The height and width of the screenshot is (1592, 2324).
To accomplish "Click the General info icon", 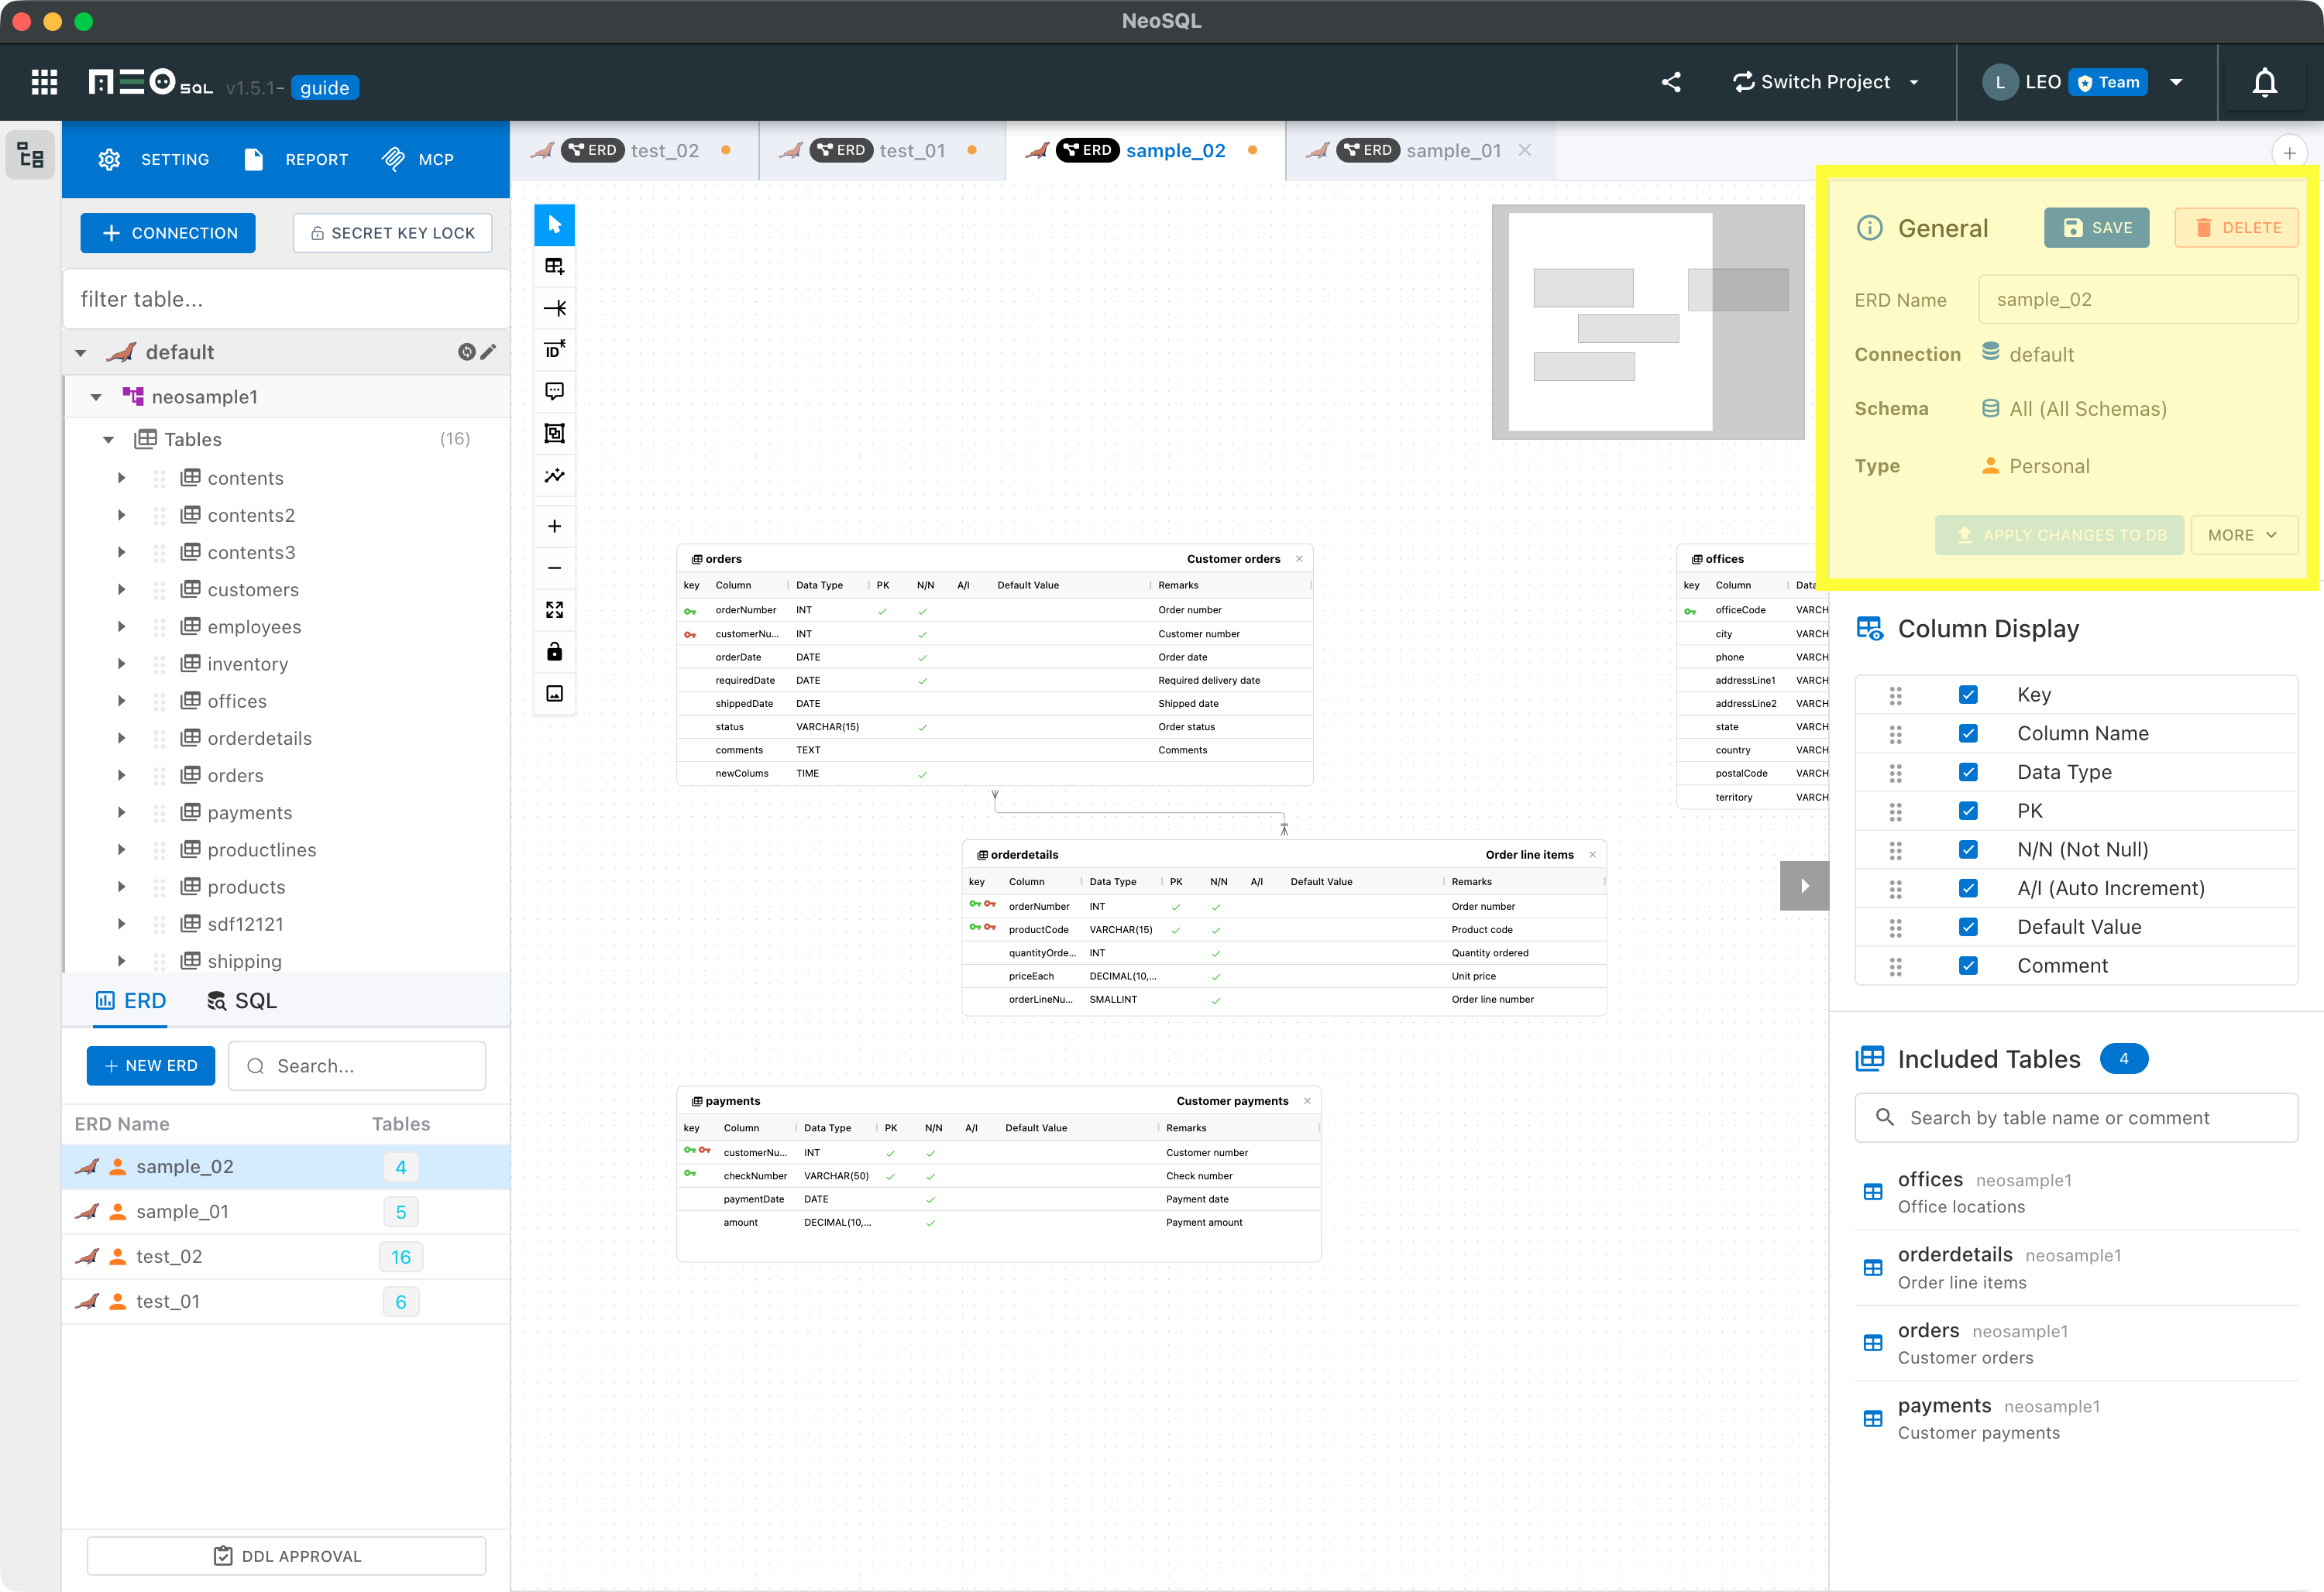I will coord(1869,228).
